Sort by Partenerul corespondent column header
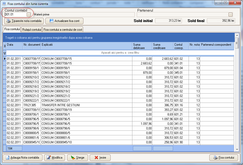 [217, 46]
